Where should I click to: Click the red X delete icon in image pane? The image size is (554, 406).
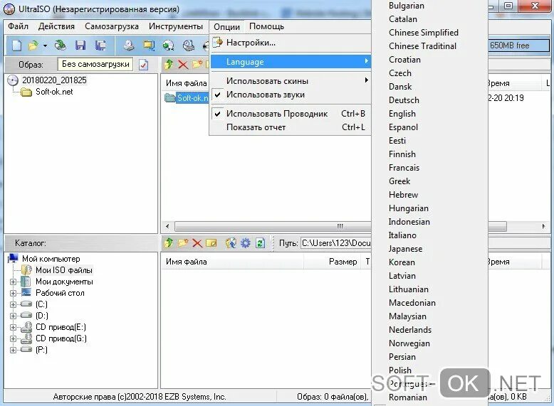[183, 65]
